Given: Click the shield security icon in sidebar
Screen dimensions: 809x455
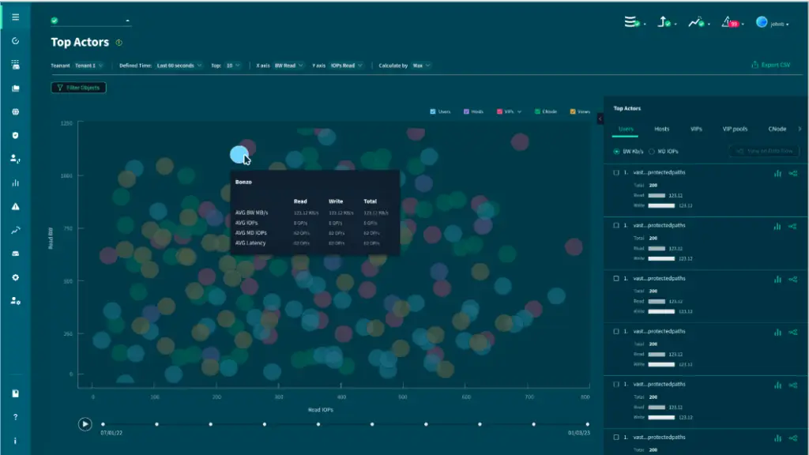Looking at the screenshot, I should pyautogui.click(x=15, y=135).
